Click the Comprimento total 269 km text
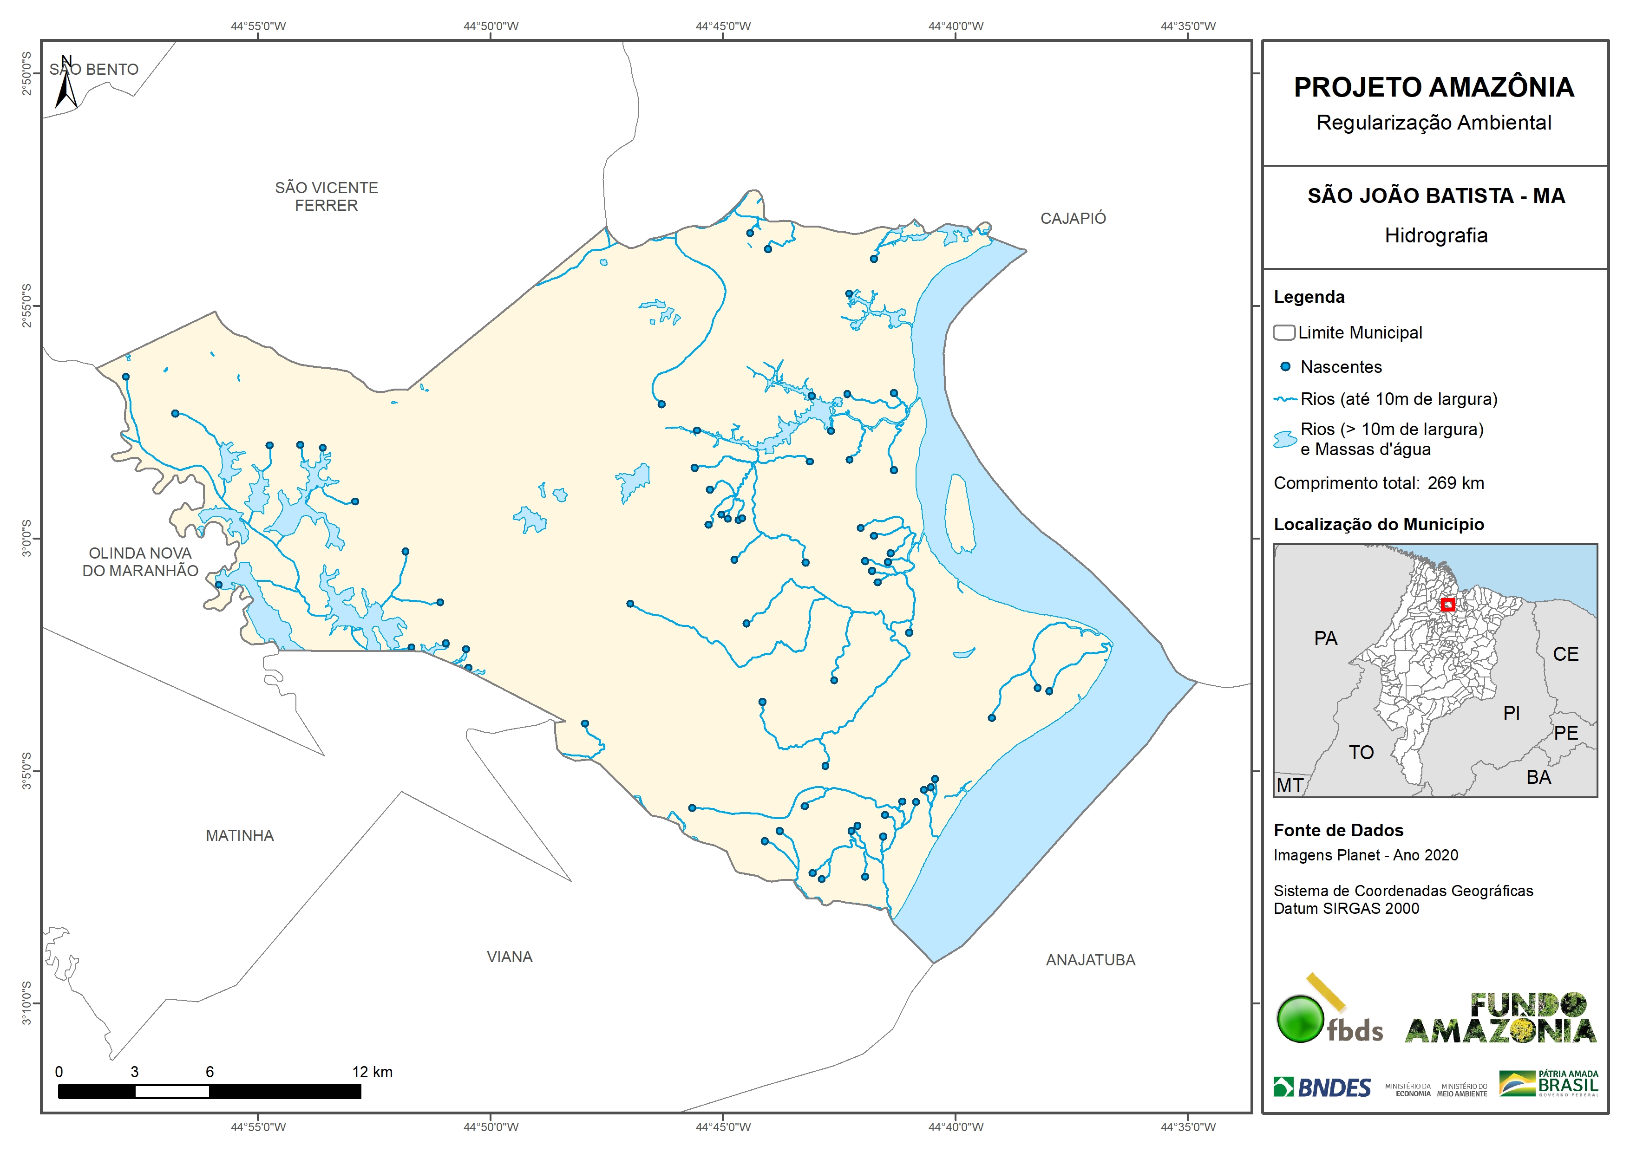 coord(1379,483)
